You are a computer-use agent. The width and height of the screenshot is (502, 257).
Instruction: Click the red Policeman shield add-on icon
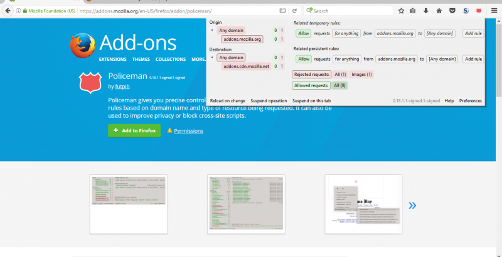pos(90,82)
